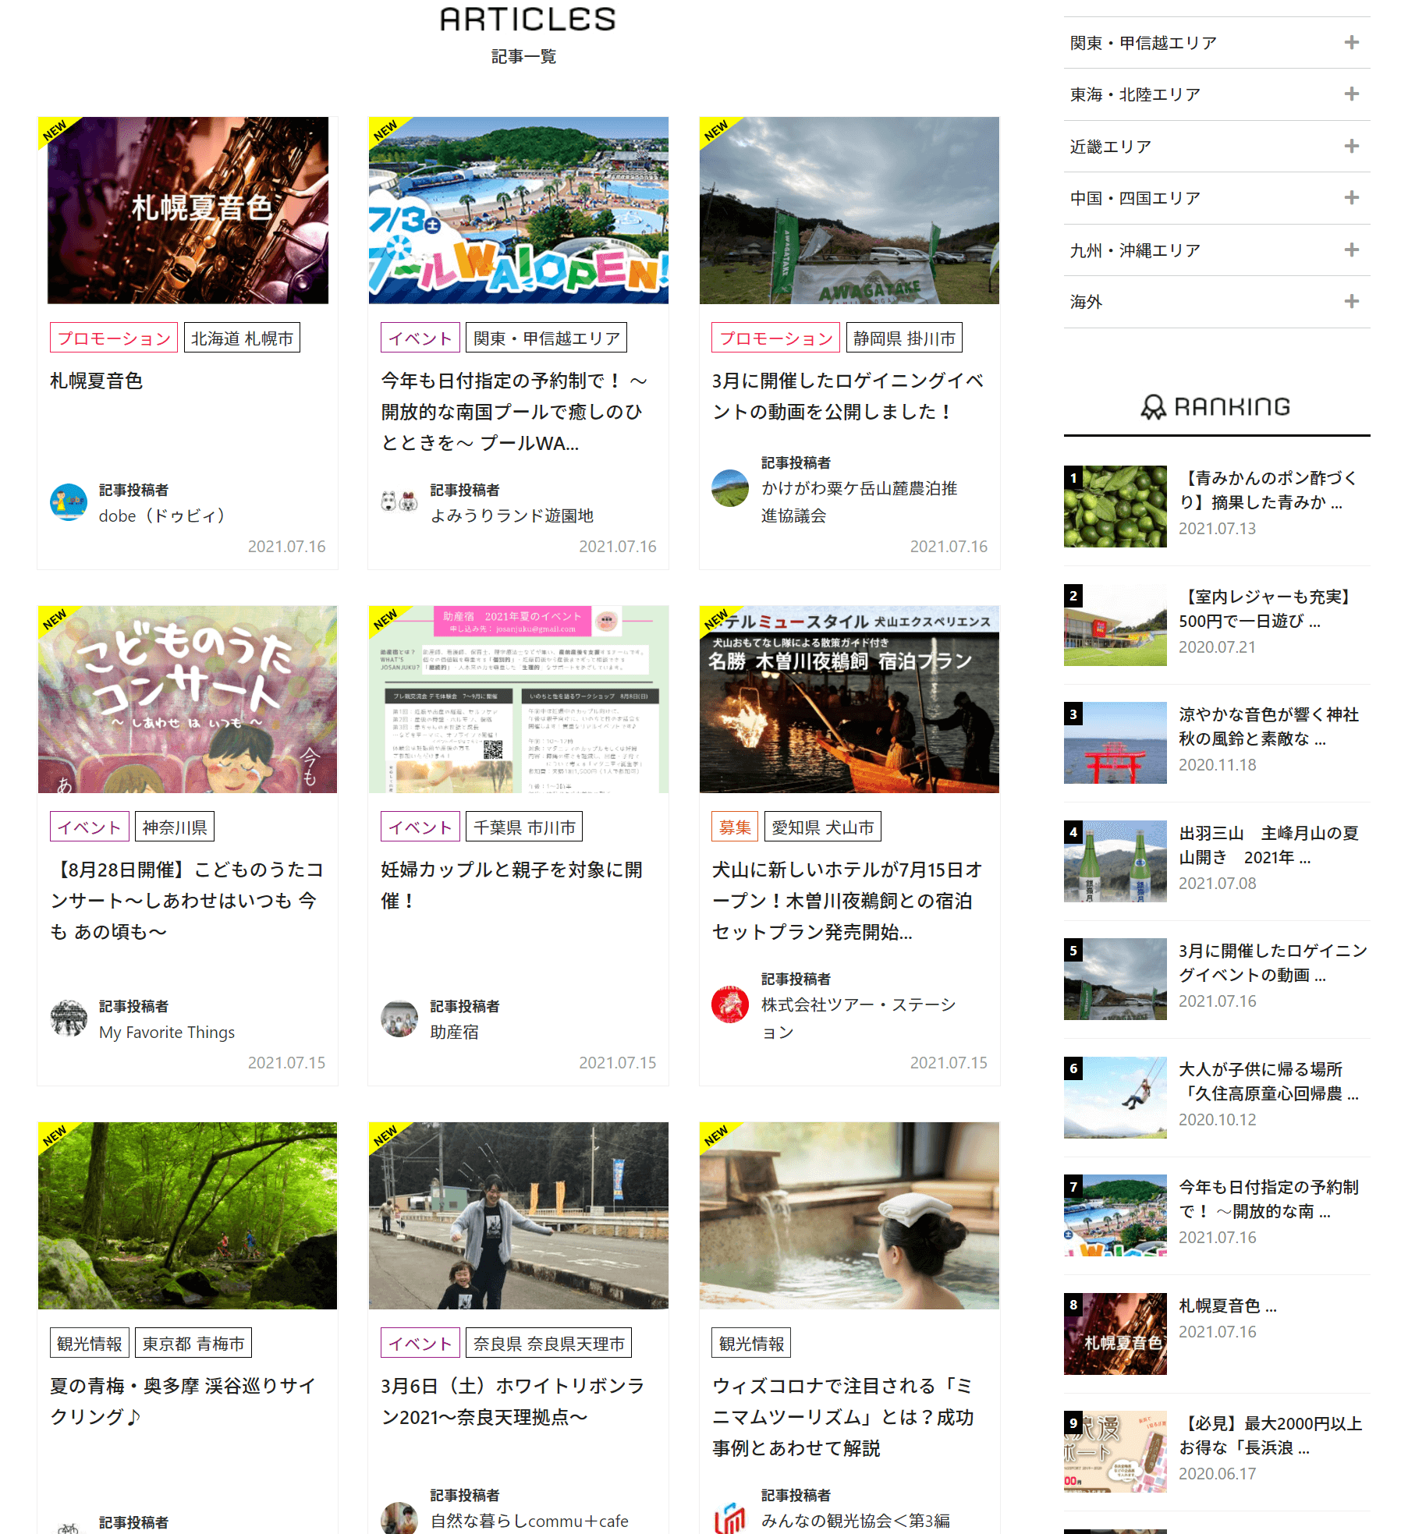Open the 札幌夏音色 article title
The image size is (1401, 1534).
coord(97,381)
